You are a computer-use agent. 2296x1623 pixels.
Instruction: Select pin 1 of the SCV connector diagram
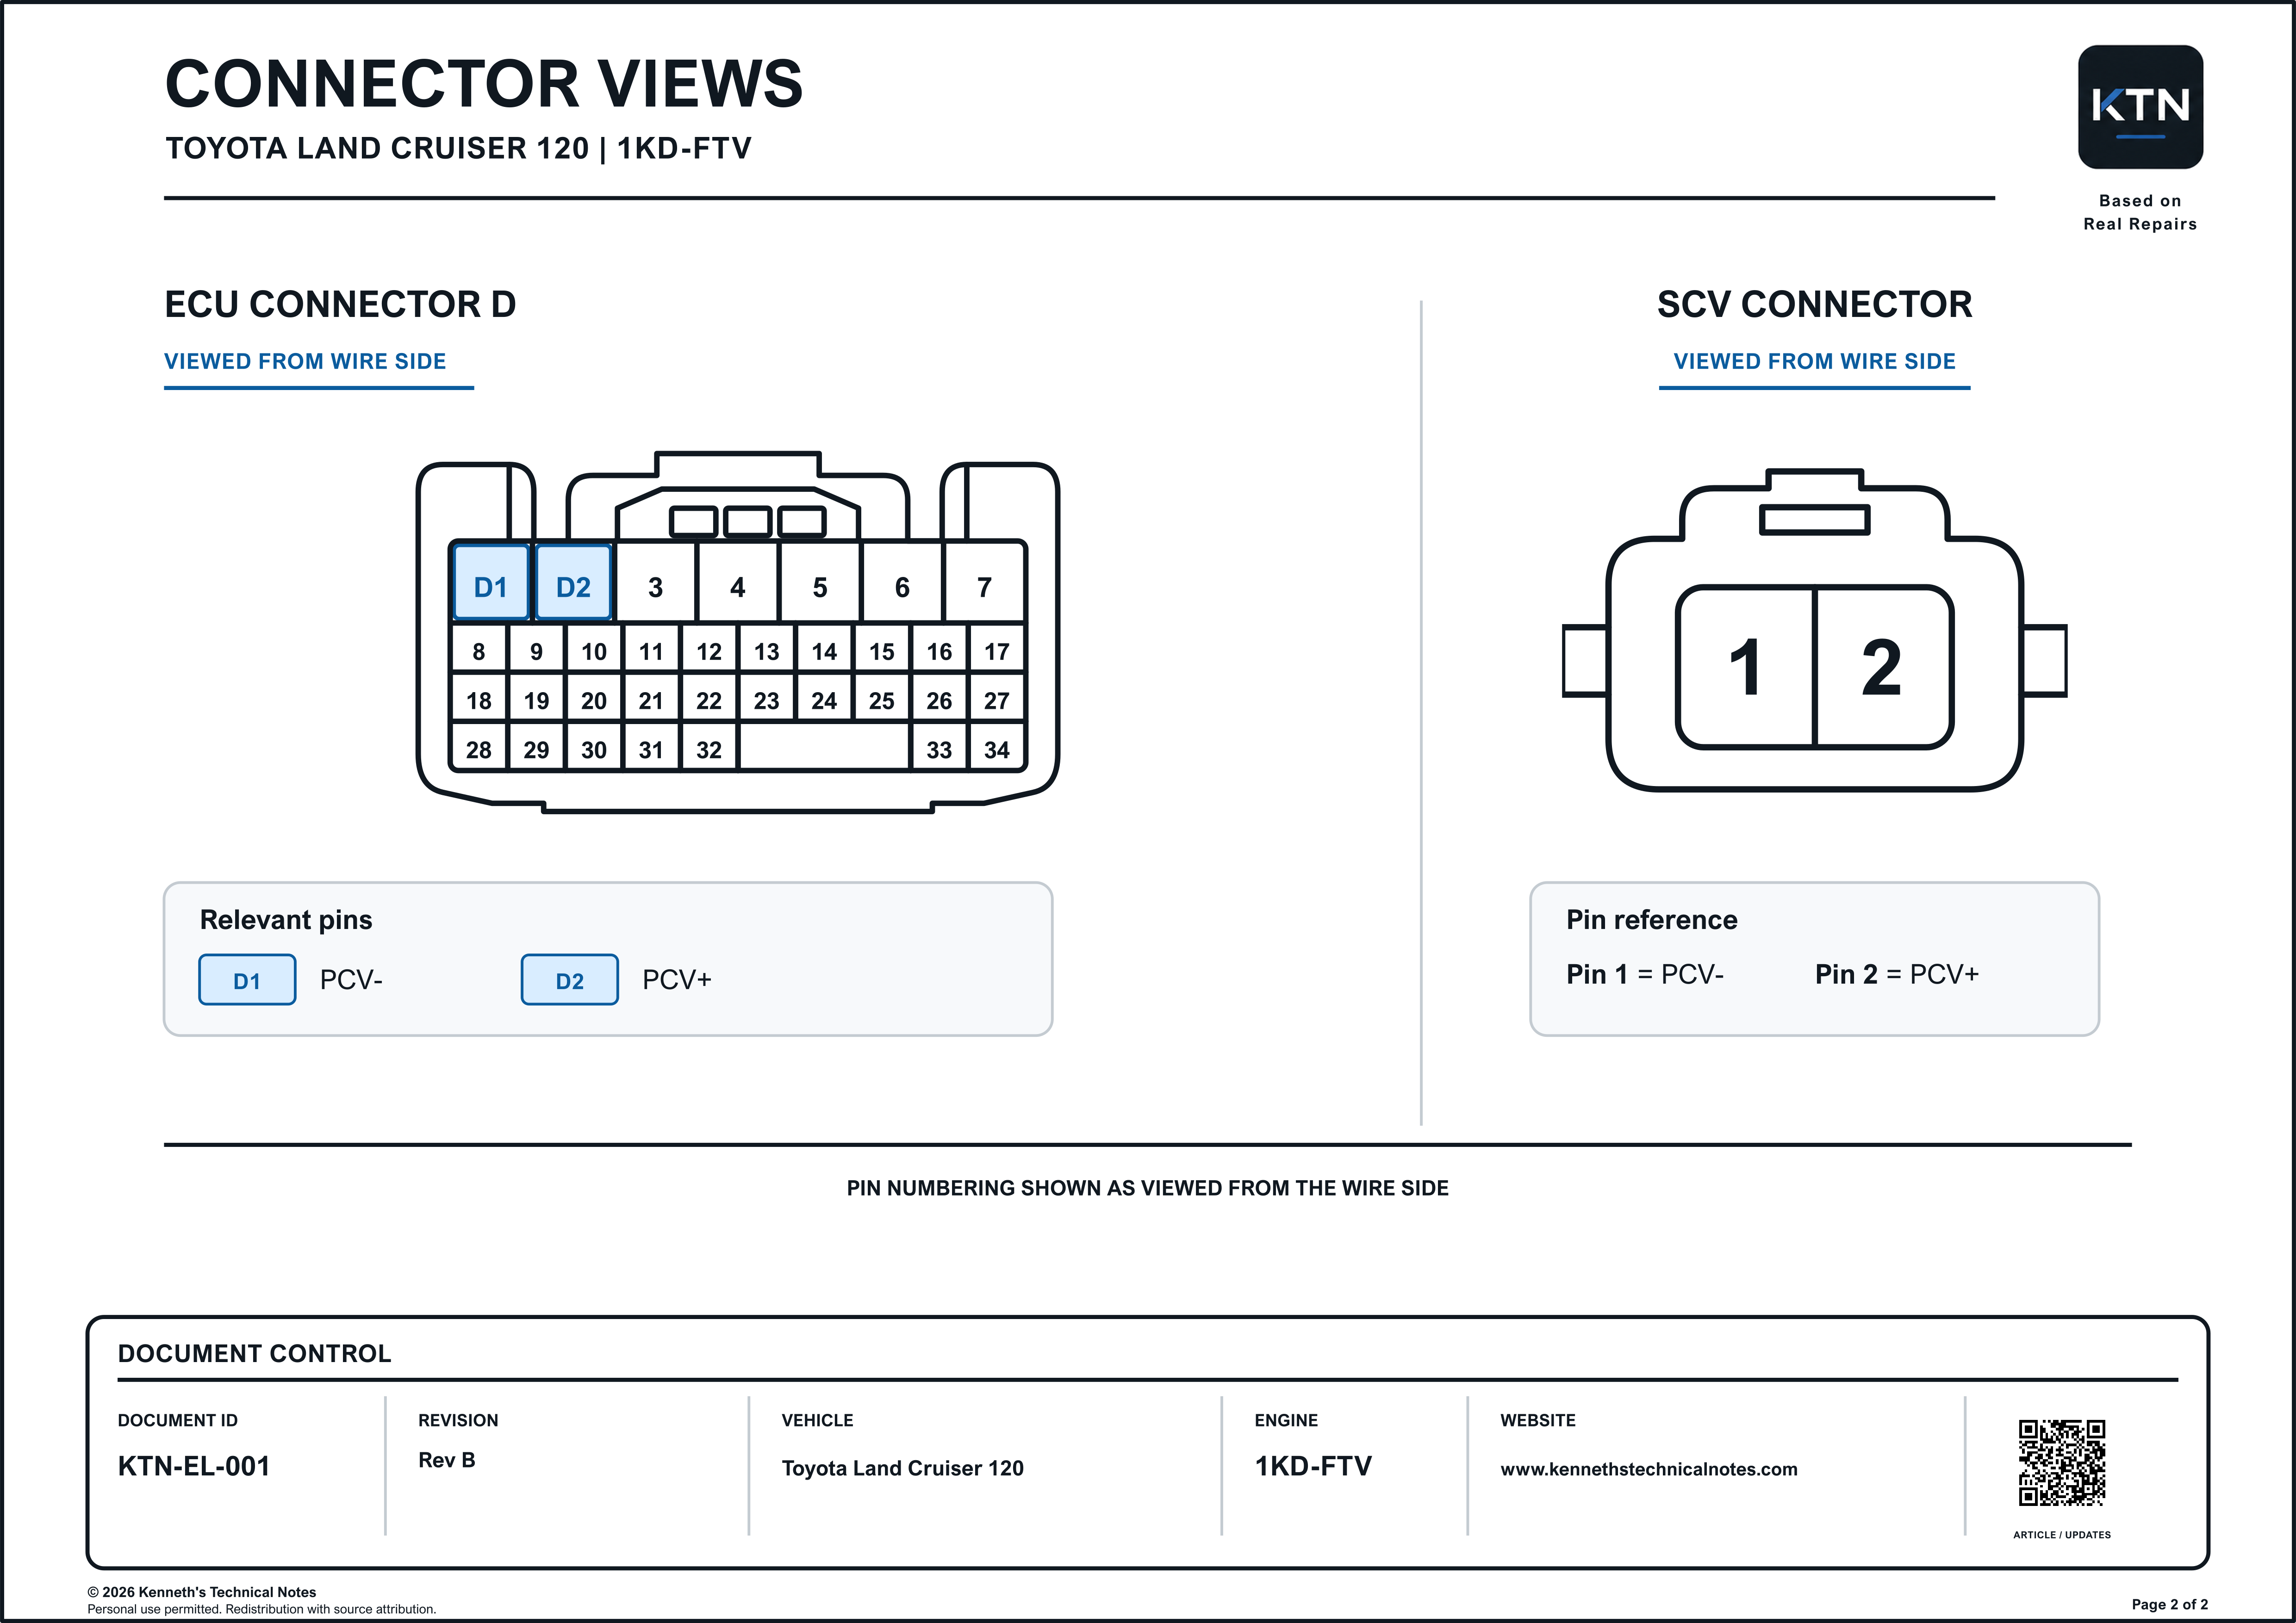(1746, 667)
